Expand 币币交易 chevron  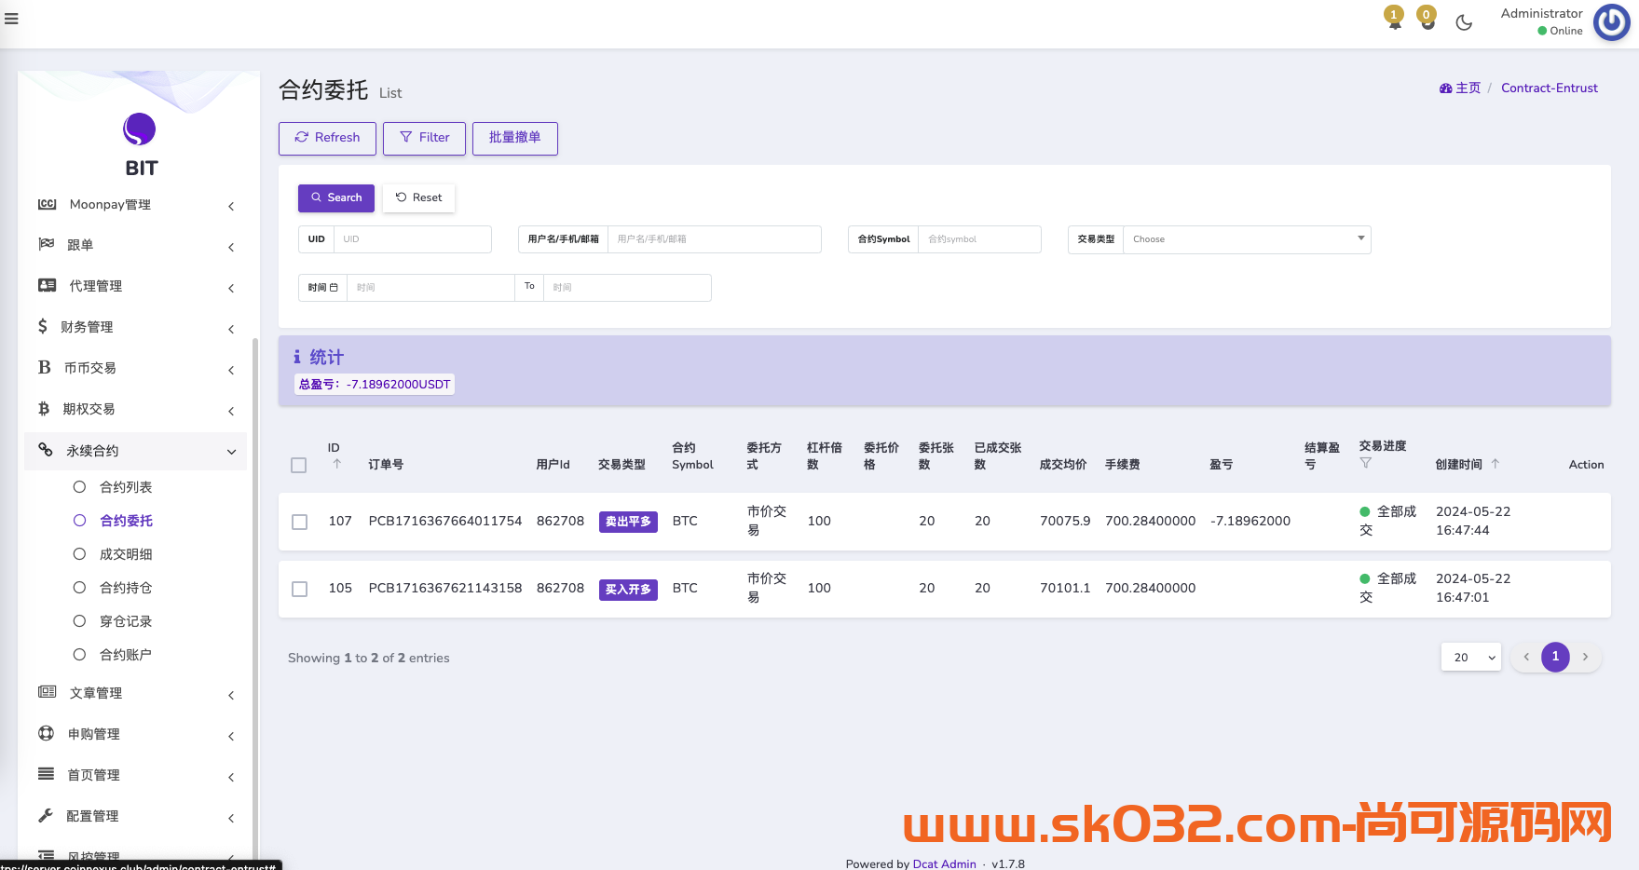[231, 370]
